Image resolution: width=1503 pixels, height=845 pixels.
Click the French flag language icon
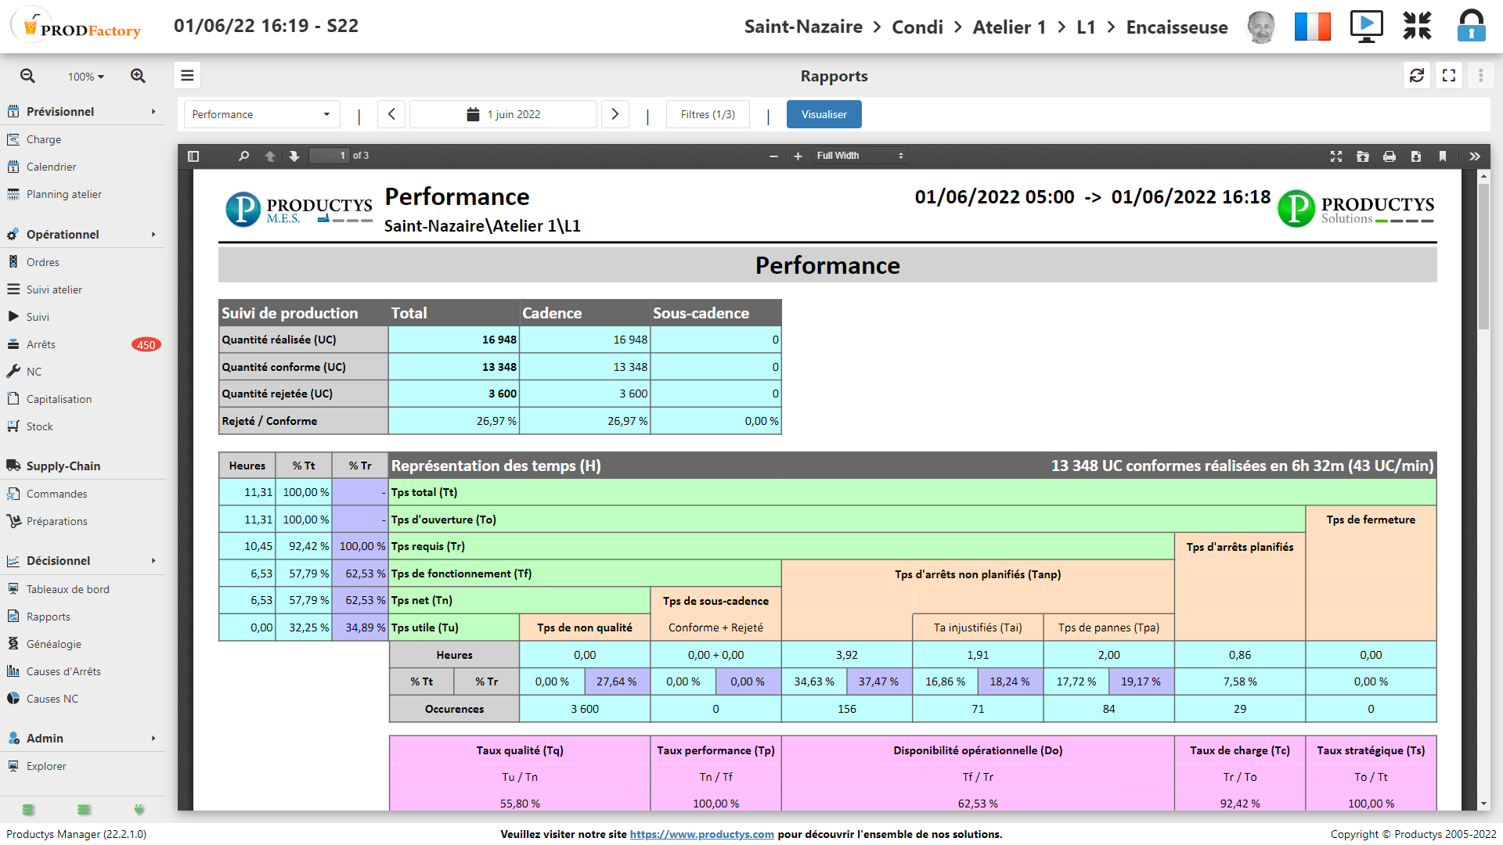tap(1312, 27)
